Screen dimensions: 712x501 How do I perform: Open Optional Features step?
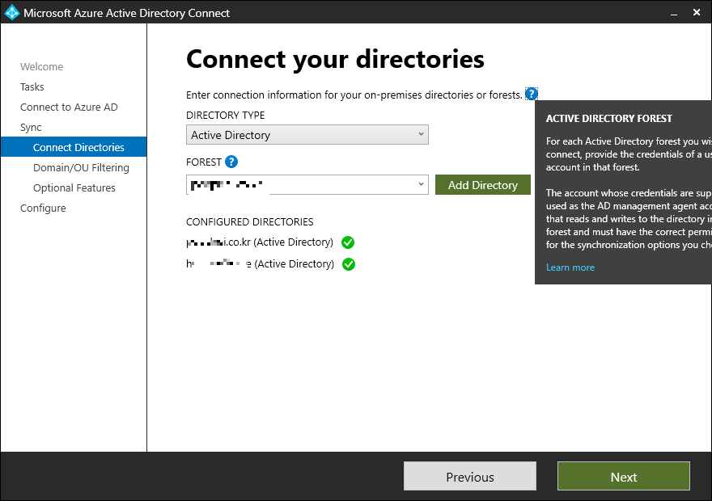pos(74,188)
